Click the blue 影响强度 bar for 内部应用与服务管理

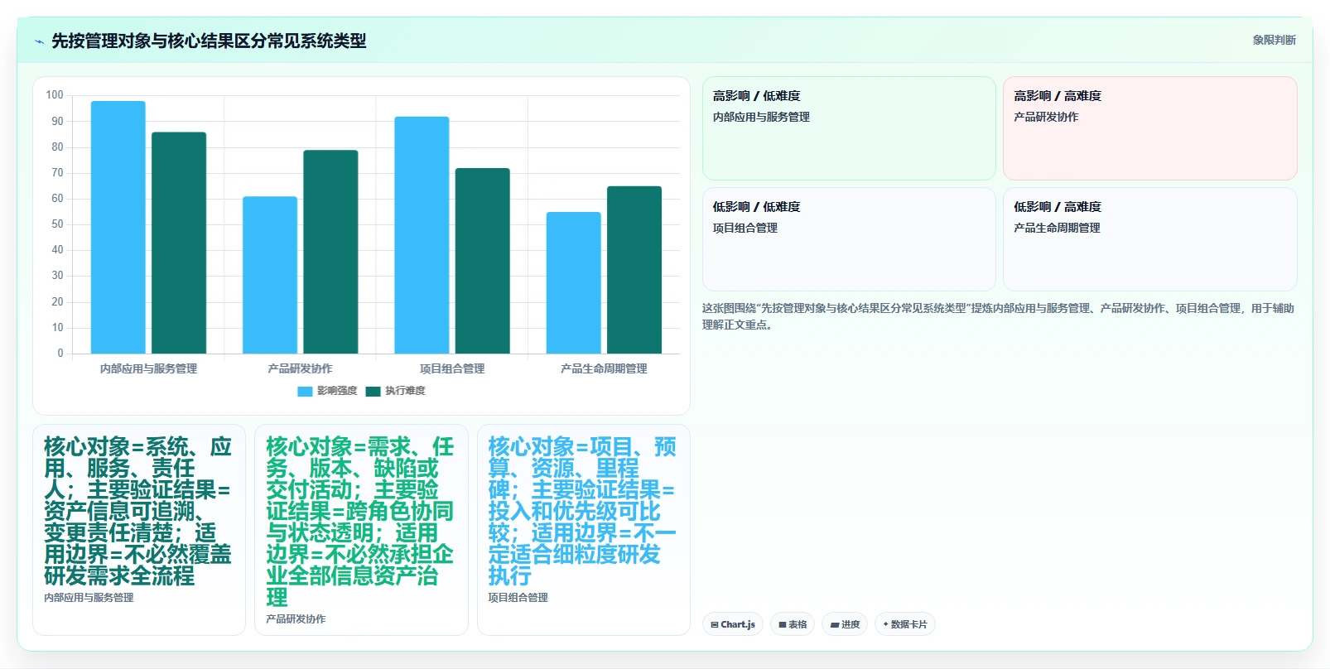coord(118,228)
